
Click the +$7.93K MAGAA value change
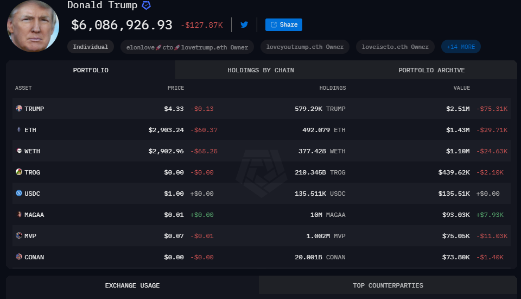click(490, 215)
